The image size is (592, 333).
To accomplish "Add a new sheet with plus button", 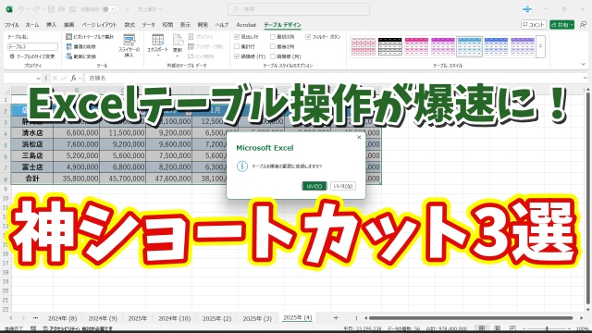I will coord(336,318).
